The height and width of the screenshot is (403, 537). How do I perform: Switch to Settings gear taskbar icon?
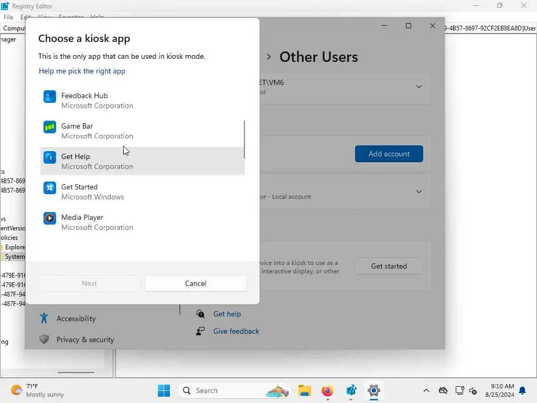(374, 390)
